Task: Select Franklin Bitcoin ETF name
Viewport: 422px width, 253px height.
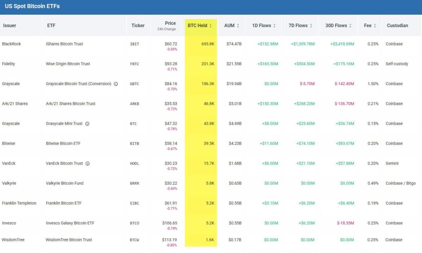Action: (x=63, y=203)
